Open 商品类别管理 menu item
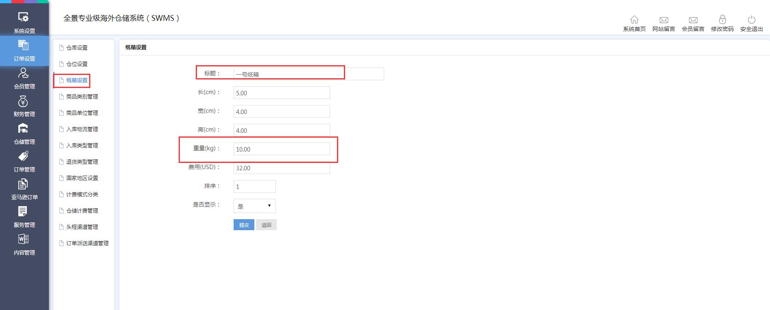770x310 pixels. (x=82, y=97)
